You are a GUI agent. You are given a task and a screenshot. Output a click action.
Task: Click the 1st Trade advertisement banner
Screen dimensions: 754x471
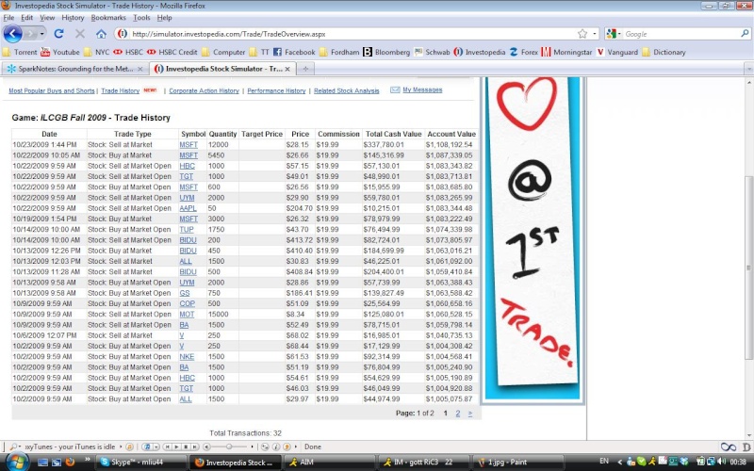point(533,238)
